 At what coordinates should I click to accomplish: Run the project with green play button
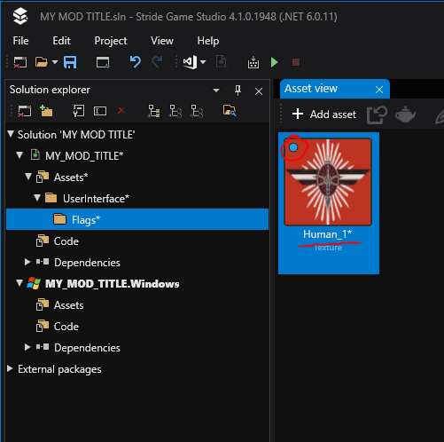tap(275, 62)
